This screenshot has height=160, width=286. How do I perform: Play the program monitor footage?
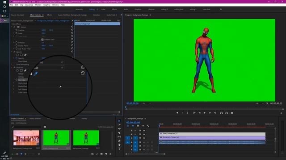[205, 113]
